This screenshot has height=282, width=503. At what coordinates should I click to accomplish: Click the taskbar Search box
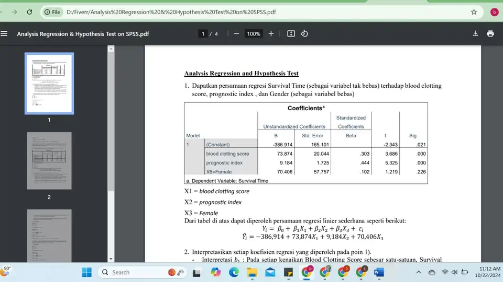click(x=142, y=273)
